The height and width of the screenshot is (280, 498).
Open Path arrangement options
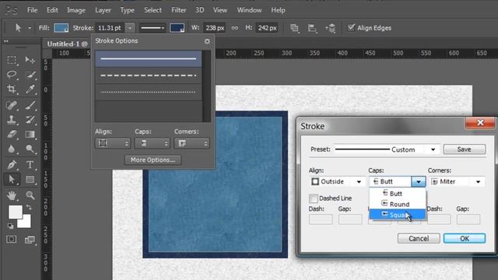[x=330, y=28]
